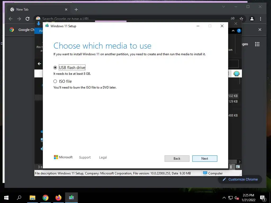271x203 pixels.
Task: Go Back in Windows 11 Setup
Action: [177, 159]
